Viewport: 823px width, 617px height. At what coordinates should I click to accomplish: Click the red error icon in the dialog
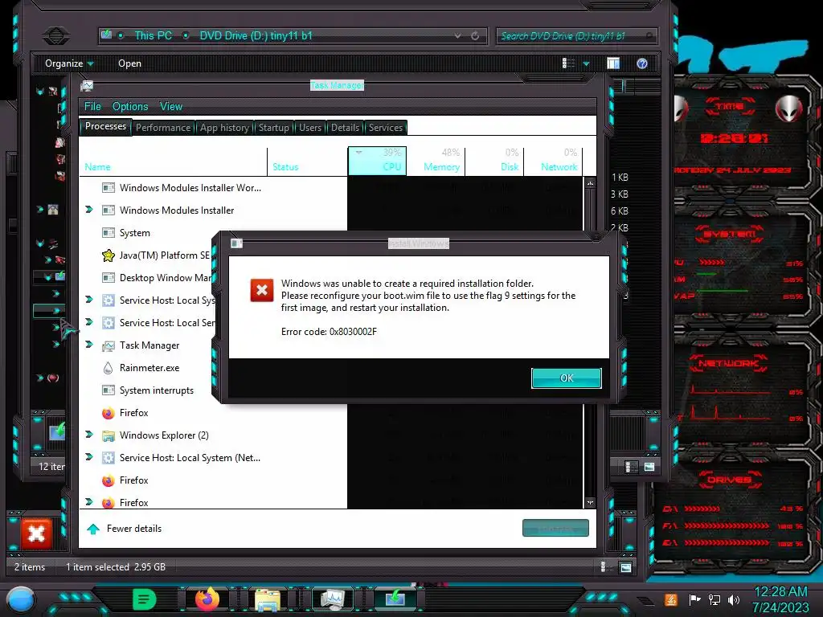(x=261, y=290)
